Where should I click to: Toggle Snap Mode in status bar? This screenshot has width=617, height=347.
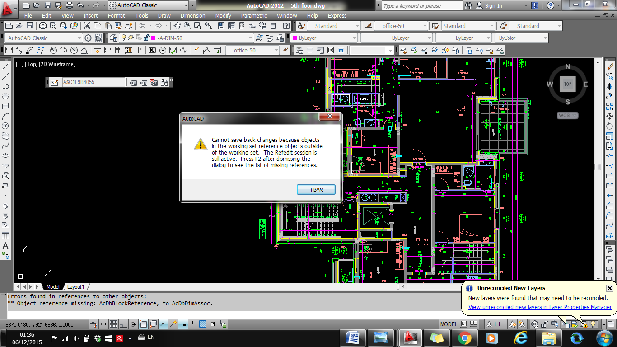(x=103, y=324)
